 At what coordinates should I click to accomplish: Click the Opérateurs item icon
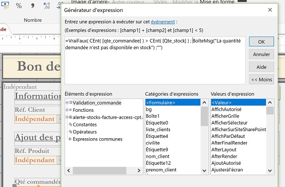tap(70, 132)
